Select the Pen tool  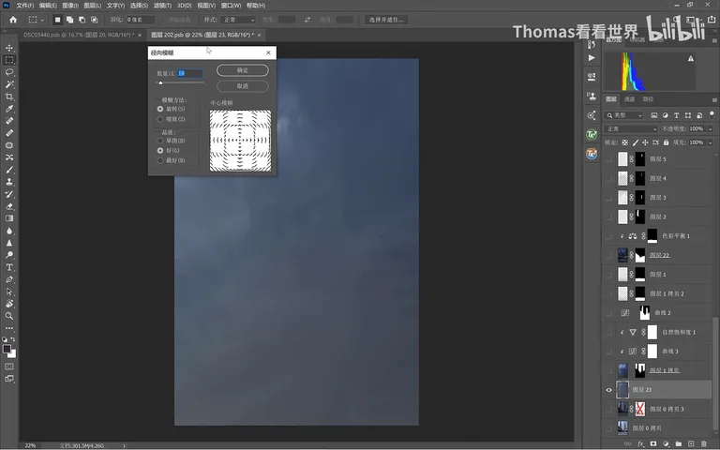coord(9,279)
